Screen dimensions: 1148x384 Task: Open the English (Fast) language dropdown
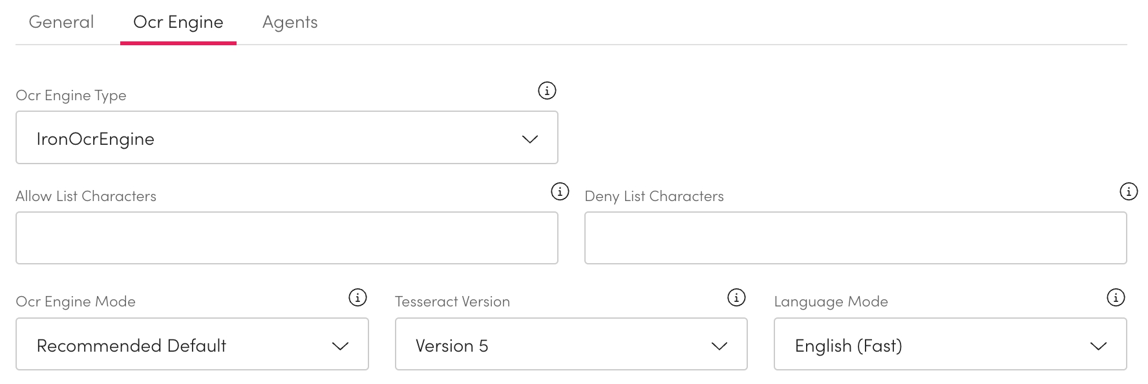950,345
